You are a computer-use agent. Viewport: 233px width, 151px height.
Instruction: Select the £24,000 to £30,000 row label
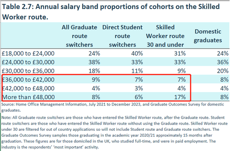pyautogui.click(x=28, y=62)
